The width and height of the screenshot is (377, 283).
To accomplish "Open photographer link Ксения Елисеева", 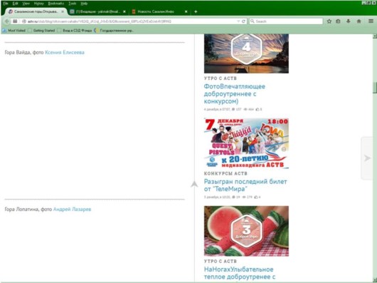I will tap(65, 52).
